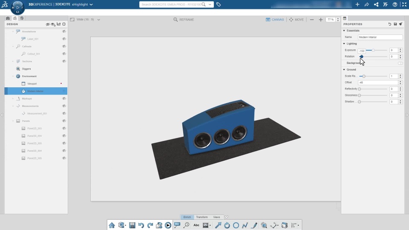Open the xHighlight app dropdown arrow
The height and width of the screenshot is (230, 409).
click(x=91, y=4)
